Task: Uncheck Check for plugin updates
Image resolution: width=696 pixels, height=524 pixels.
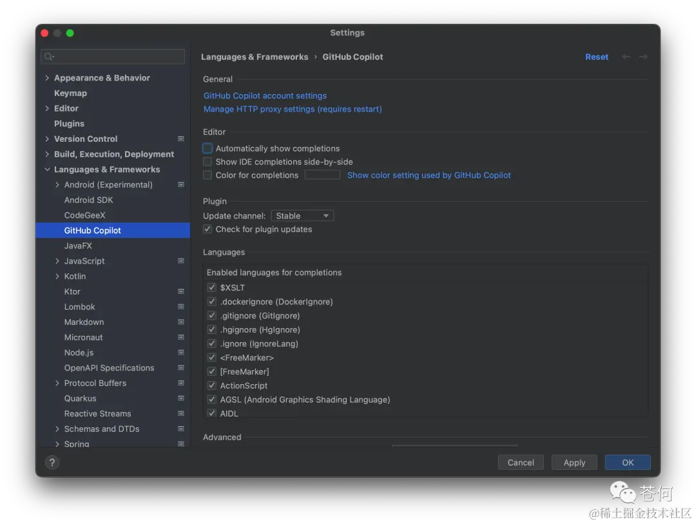Action: [208, 229]
